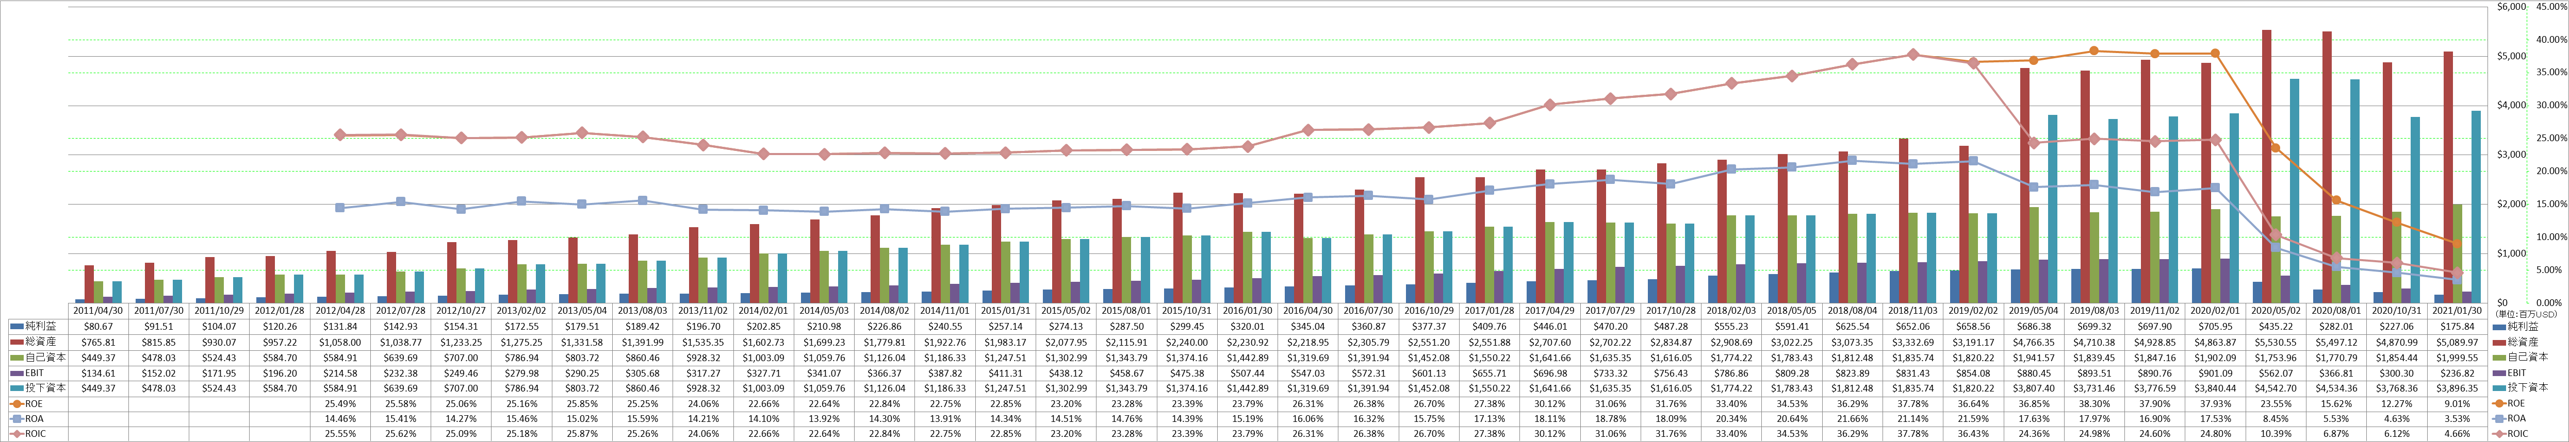Viewport: 2569px width, 442px height.
Task: Select the $765.81 total assets cell
Action: [97, 342]
